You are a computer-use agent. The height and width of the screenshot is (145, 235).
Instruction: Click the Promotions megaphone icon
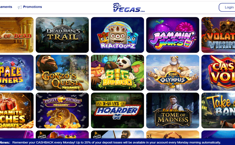[x=20, y=7]
